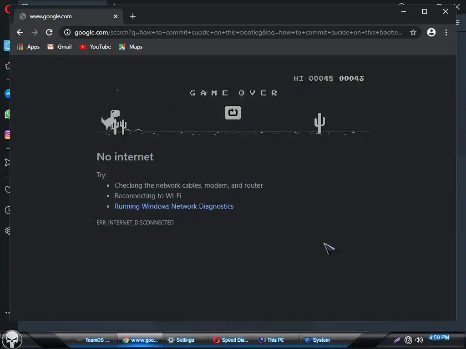Open the Chrome profile avatar icon
This screenshot has width=466, height=349.
pos(431,32)
